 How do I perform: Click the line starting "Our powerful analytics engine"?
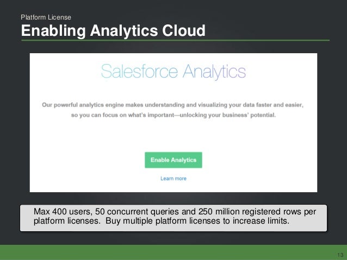coord(173,105)
